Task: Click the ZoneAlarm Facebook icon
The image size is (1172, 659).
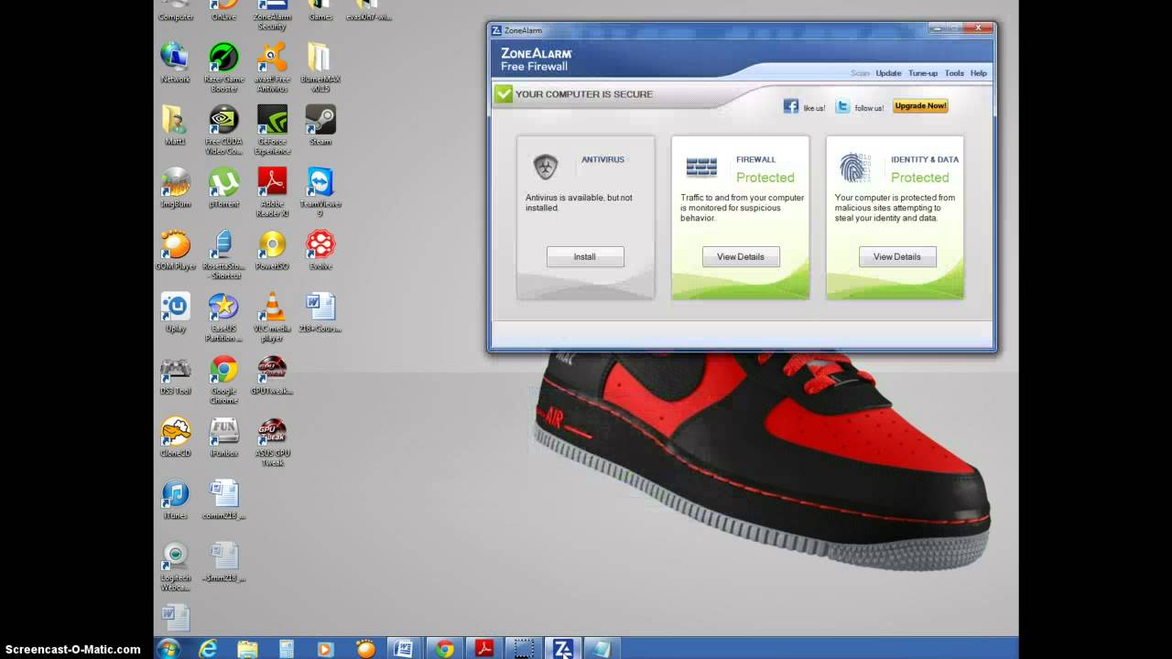Action: (x=791, y=106)
